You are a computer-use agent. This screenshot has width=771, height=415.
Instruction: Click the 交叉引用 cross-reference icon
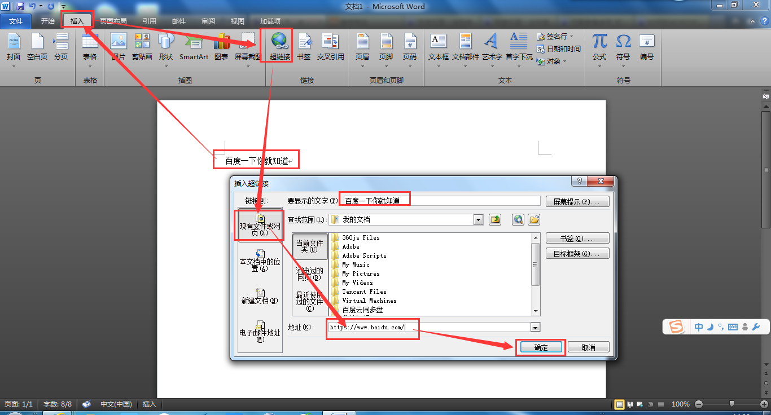click(330, 46)
